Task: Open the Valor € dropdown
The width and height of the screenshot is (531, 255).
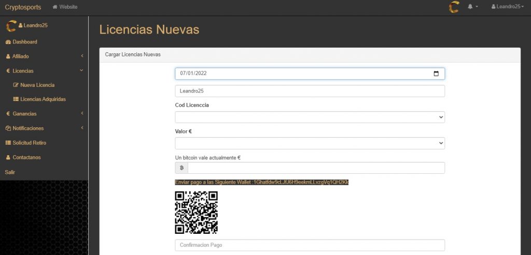Action: (x=310, y=143)
